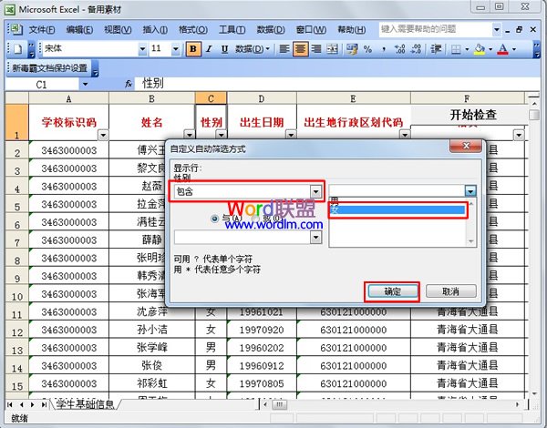
Task: Click formatting toolbar options arrow at far right
Action: [537, 49]
